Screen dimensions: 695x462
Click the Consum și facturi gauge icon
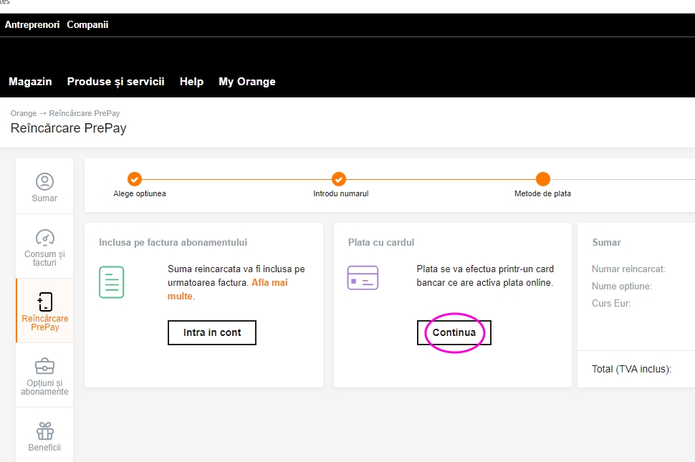44,238
